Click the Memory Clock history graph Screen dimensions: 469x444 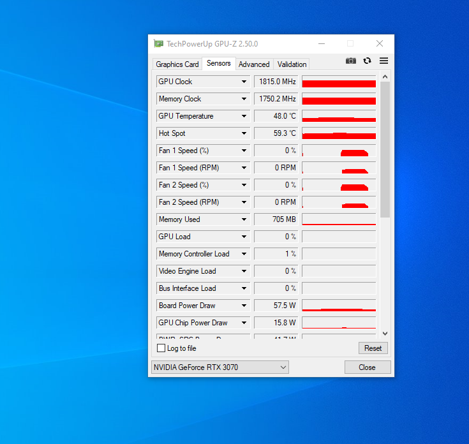click(339, 99)
